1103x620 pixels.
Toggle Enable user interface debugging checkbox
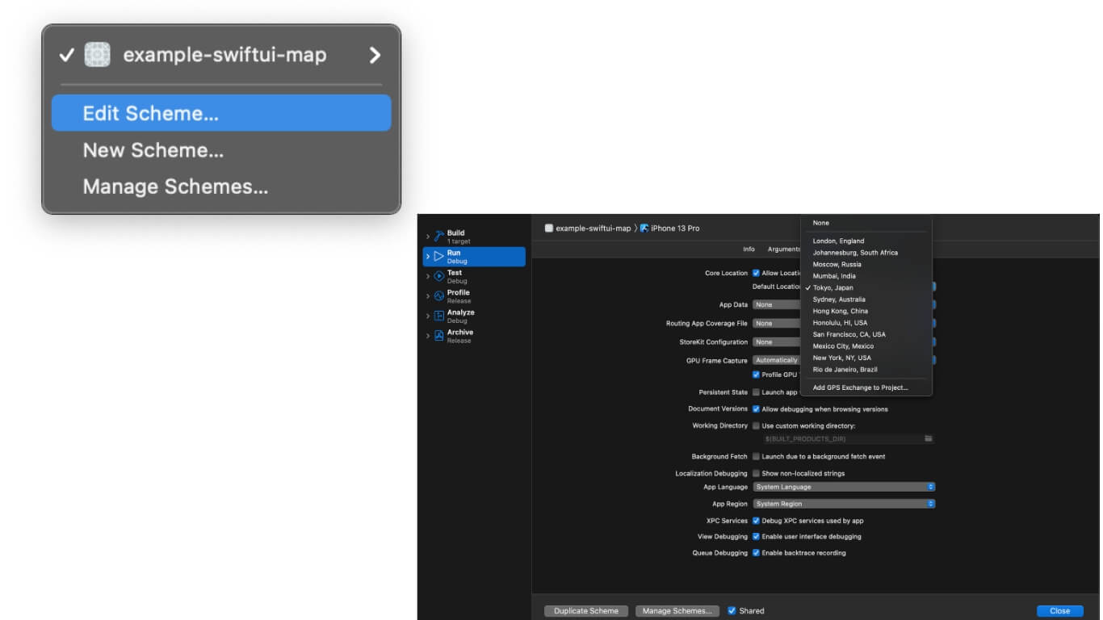756,537
